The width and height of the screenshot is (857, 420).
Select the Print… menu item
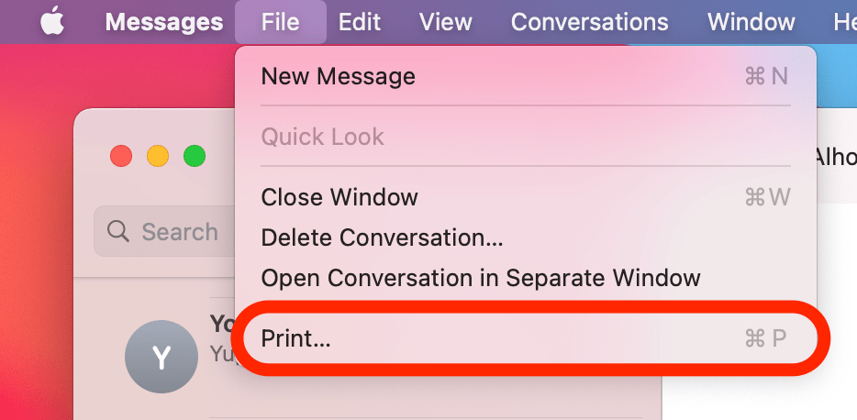pos(295,338)
